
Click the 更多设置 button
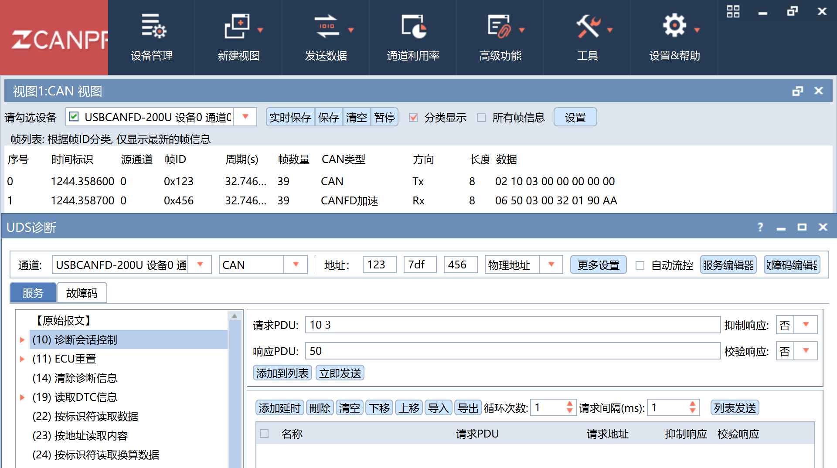pyautogui.click(x=598, y=265)
